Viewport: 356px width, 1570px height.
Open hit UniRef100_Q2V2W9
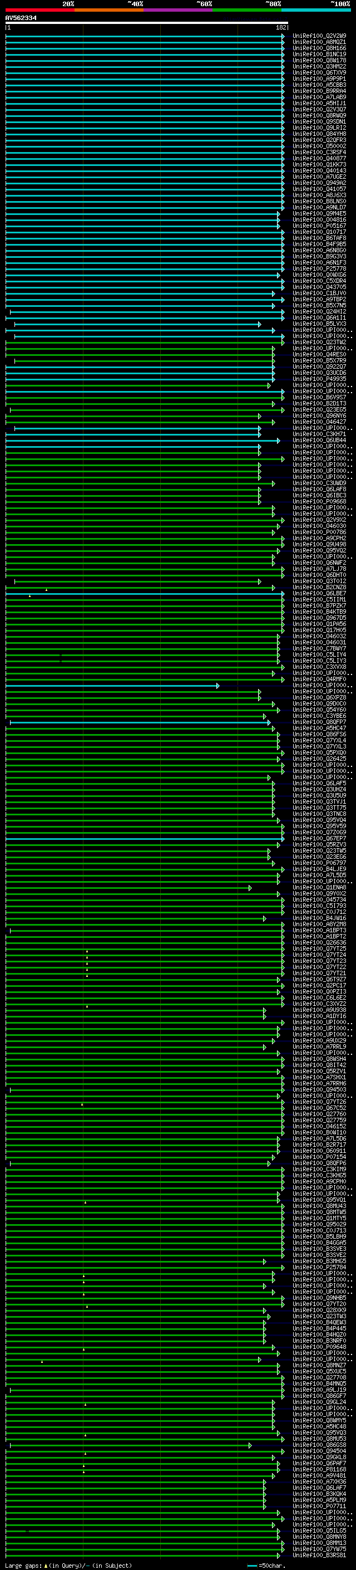pyautogui.click(x=319, y=36)
